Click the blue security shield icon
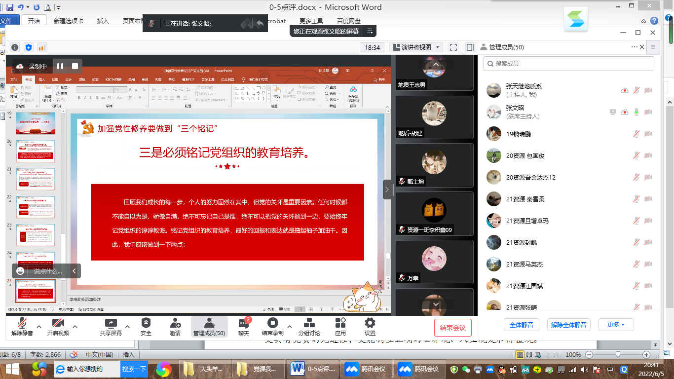This screenshot has height=379, width=674. coord(29,47)
